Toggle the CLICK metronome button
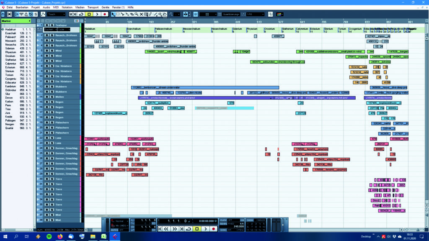 pos(224,220)
